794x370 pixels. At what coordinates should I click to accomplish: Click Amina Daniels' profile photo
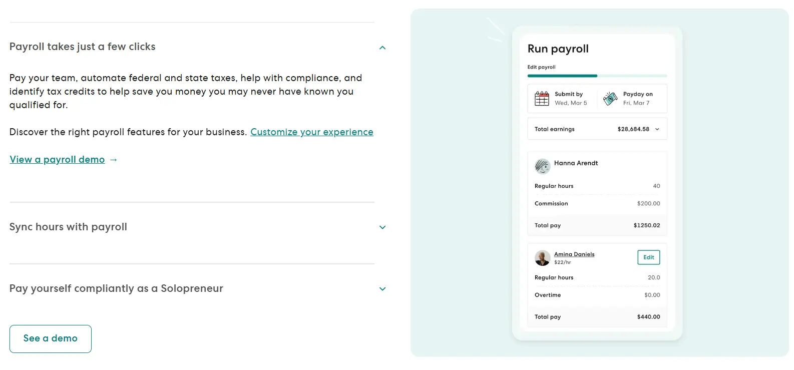pyautogui.click(x=542, y=258)
